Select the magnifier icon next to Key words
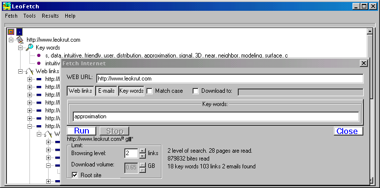This screenshot has height=188, width=380. tap(29, 48)
